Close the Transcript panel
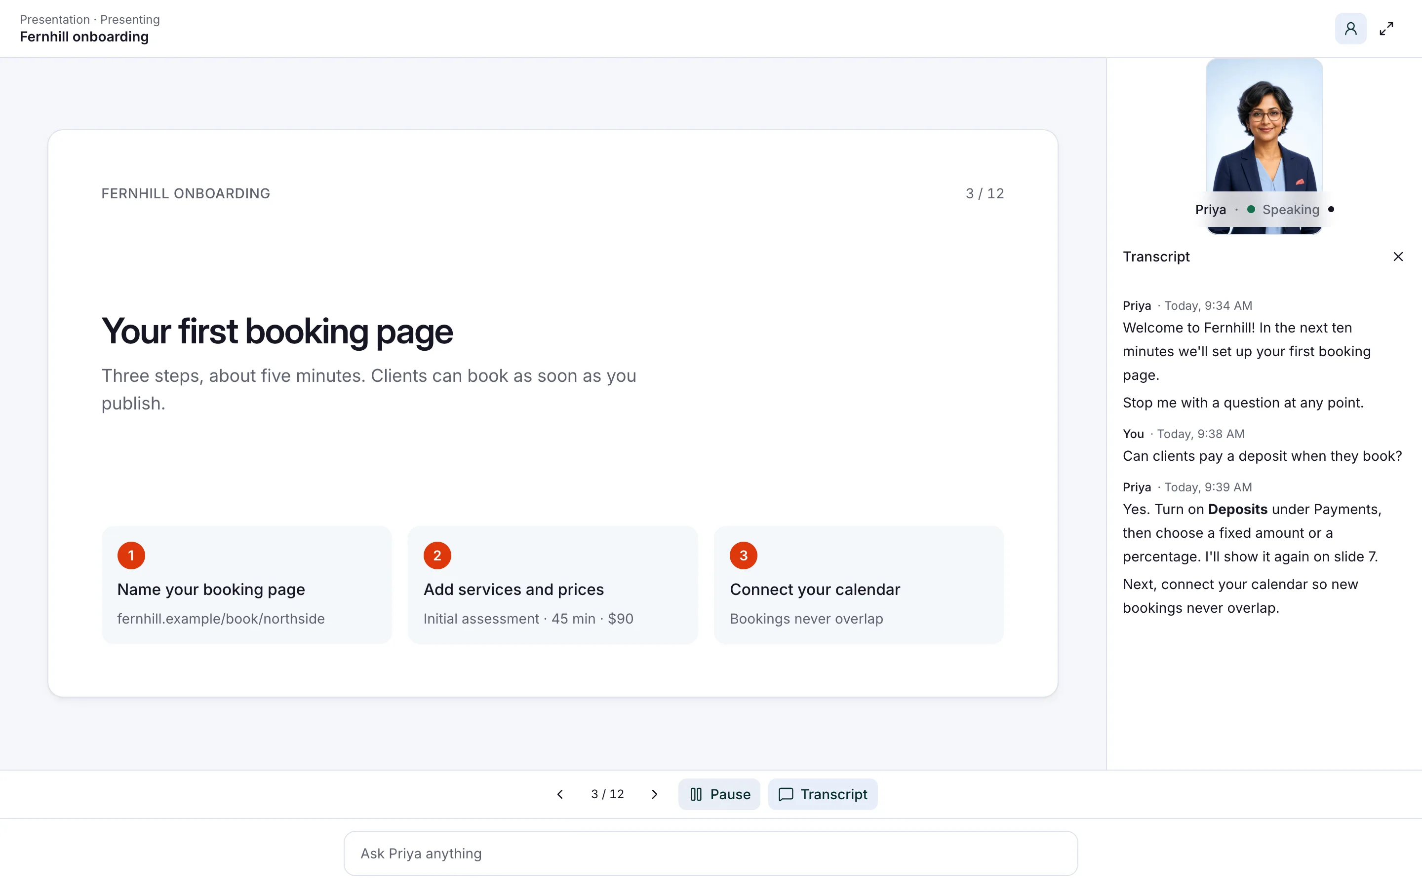 pos(1398,257)
